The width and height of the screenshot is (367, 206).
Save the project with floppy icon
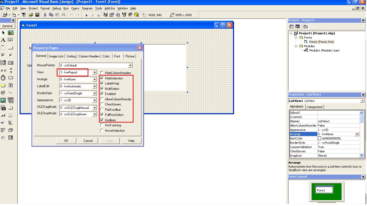37,15
